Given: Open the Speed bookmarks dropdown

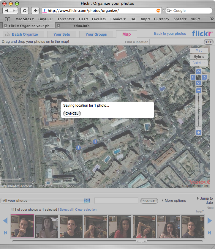Looking at the screenshot, I should (x=180, y=19).
